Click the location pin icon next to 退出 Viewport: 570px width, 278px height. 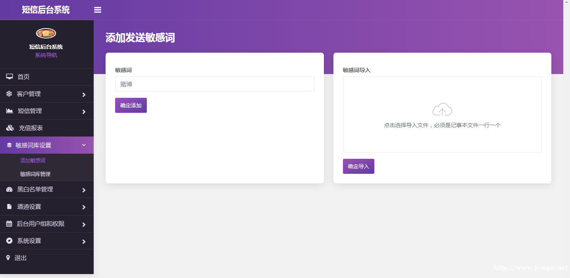9,257
